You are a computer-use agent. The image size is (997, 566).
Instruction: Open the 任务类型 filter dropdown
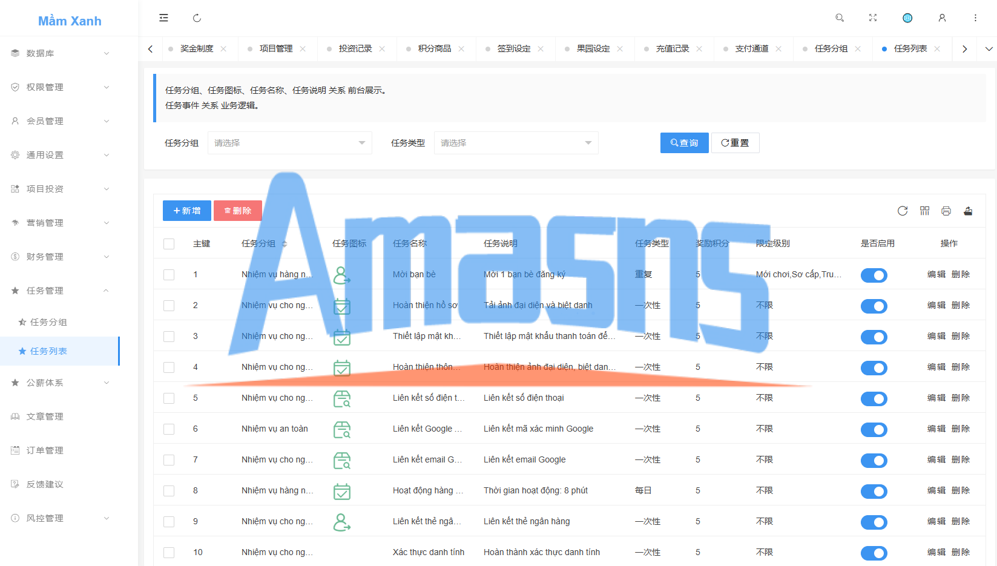(x=516, y=143)
